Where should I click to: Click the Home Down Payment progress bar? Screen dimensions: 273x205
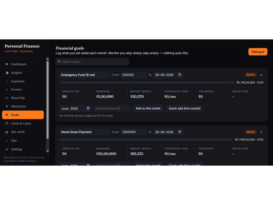[x=146, y=140]
